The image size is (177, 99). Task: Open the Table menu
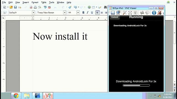[x=44, y=2]
